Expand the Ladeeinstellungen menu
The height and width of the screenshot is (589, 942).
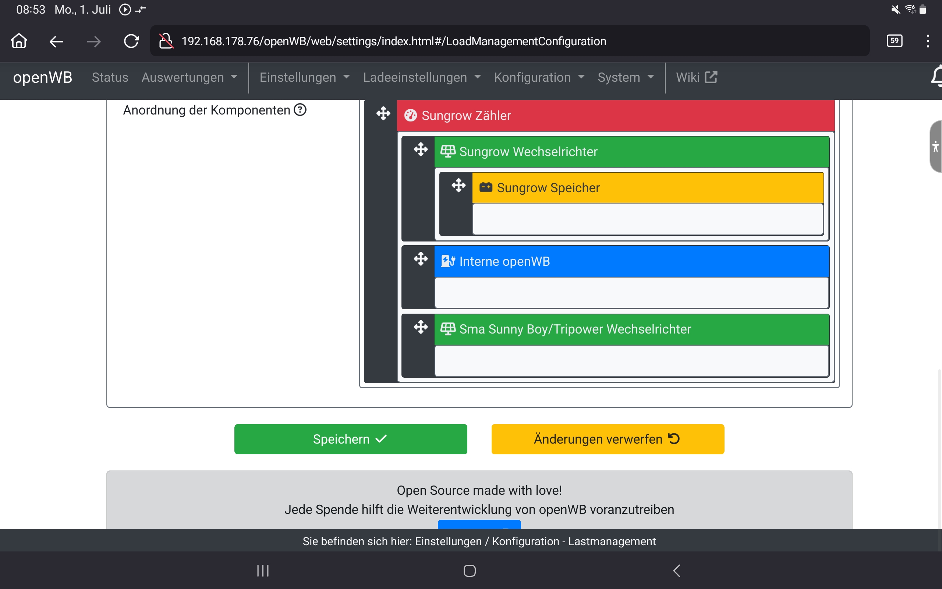(x=422, y=77)
